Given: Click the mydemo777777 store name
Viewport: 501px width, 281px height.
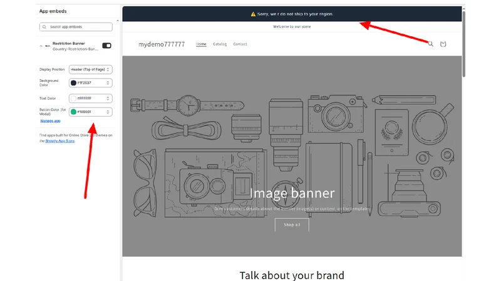Looking at the screenshot, I should pos(162,44).
